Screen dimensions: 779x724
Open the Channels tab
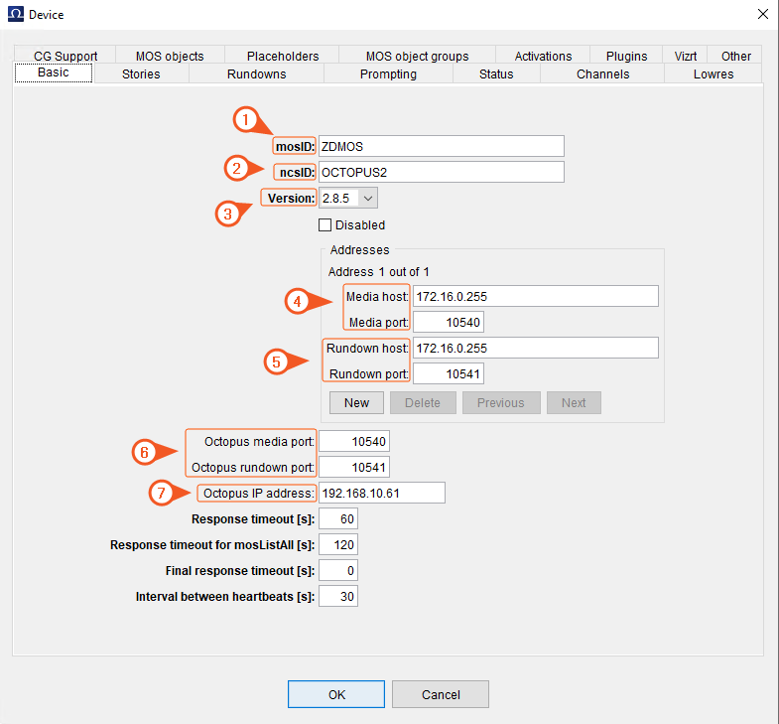[602, 74]
